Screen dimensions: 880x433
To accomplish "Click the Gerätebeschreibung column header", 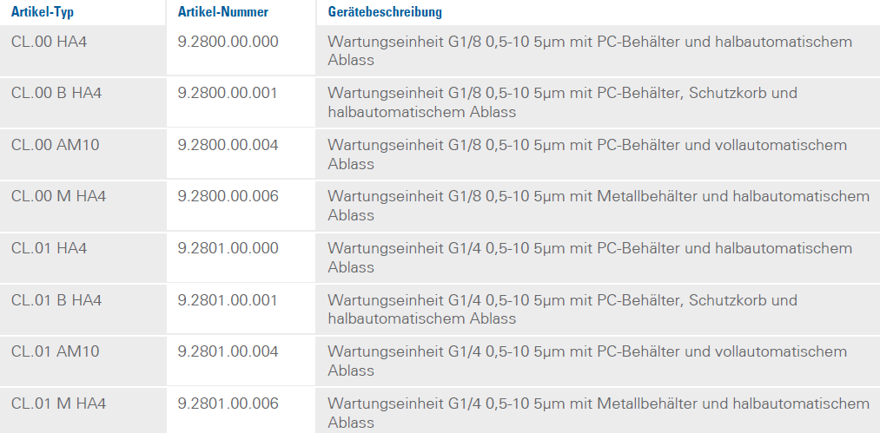I will click(x=385, y=12).
